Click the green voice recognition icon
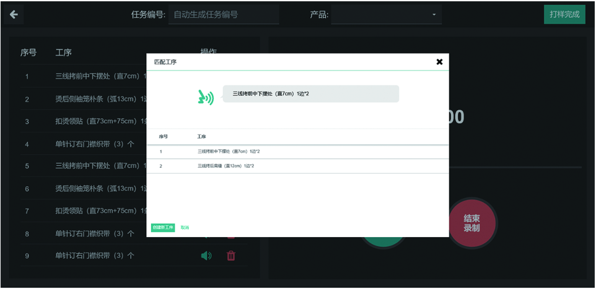The height and width of the screenshot is (289, 596). coord(206,97)
